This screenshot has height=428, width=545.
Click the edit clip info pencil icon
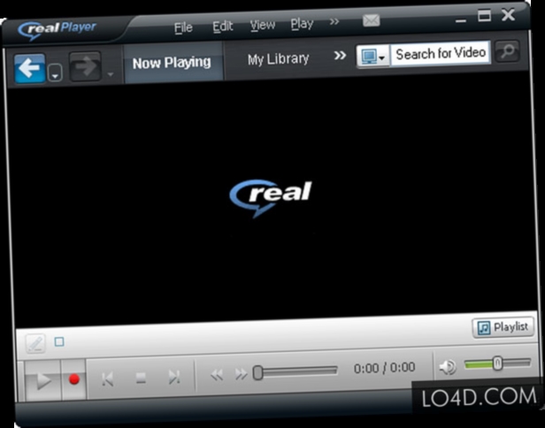click(35, 343)
